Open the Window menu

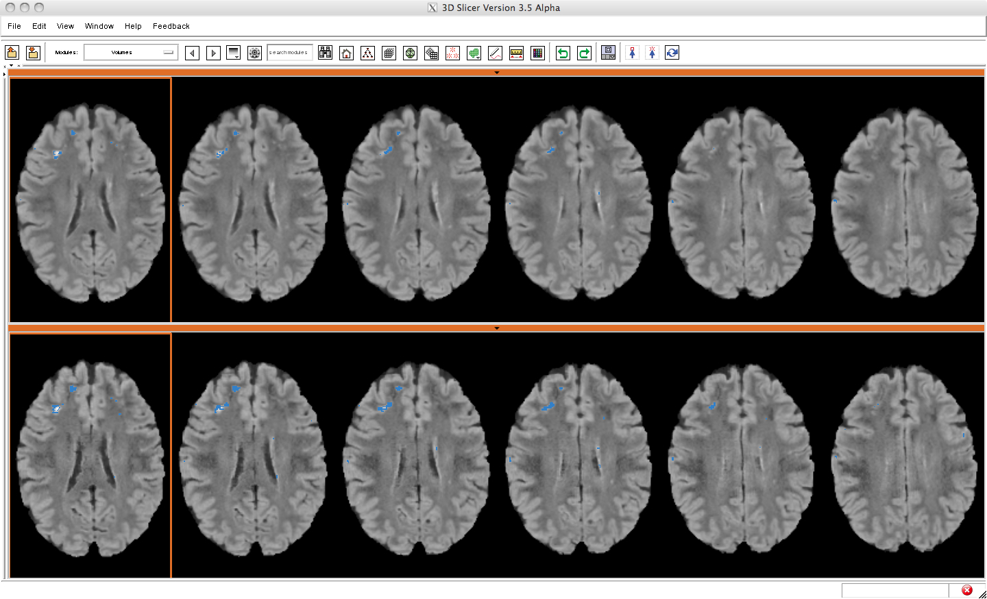tap(99, 26)
